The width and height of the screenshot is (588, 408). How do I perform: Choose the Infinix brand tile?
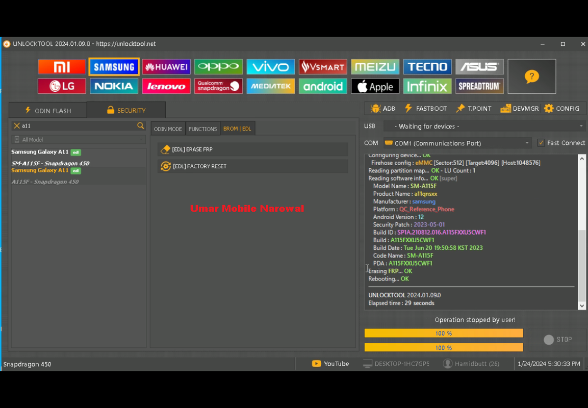427,86
